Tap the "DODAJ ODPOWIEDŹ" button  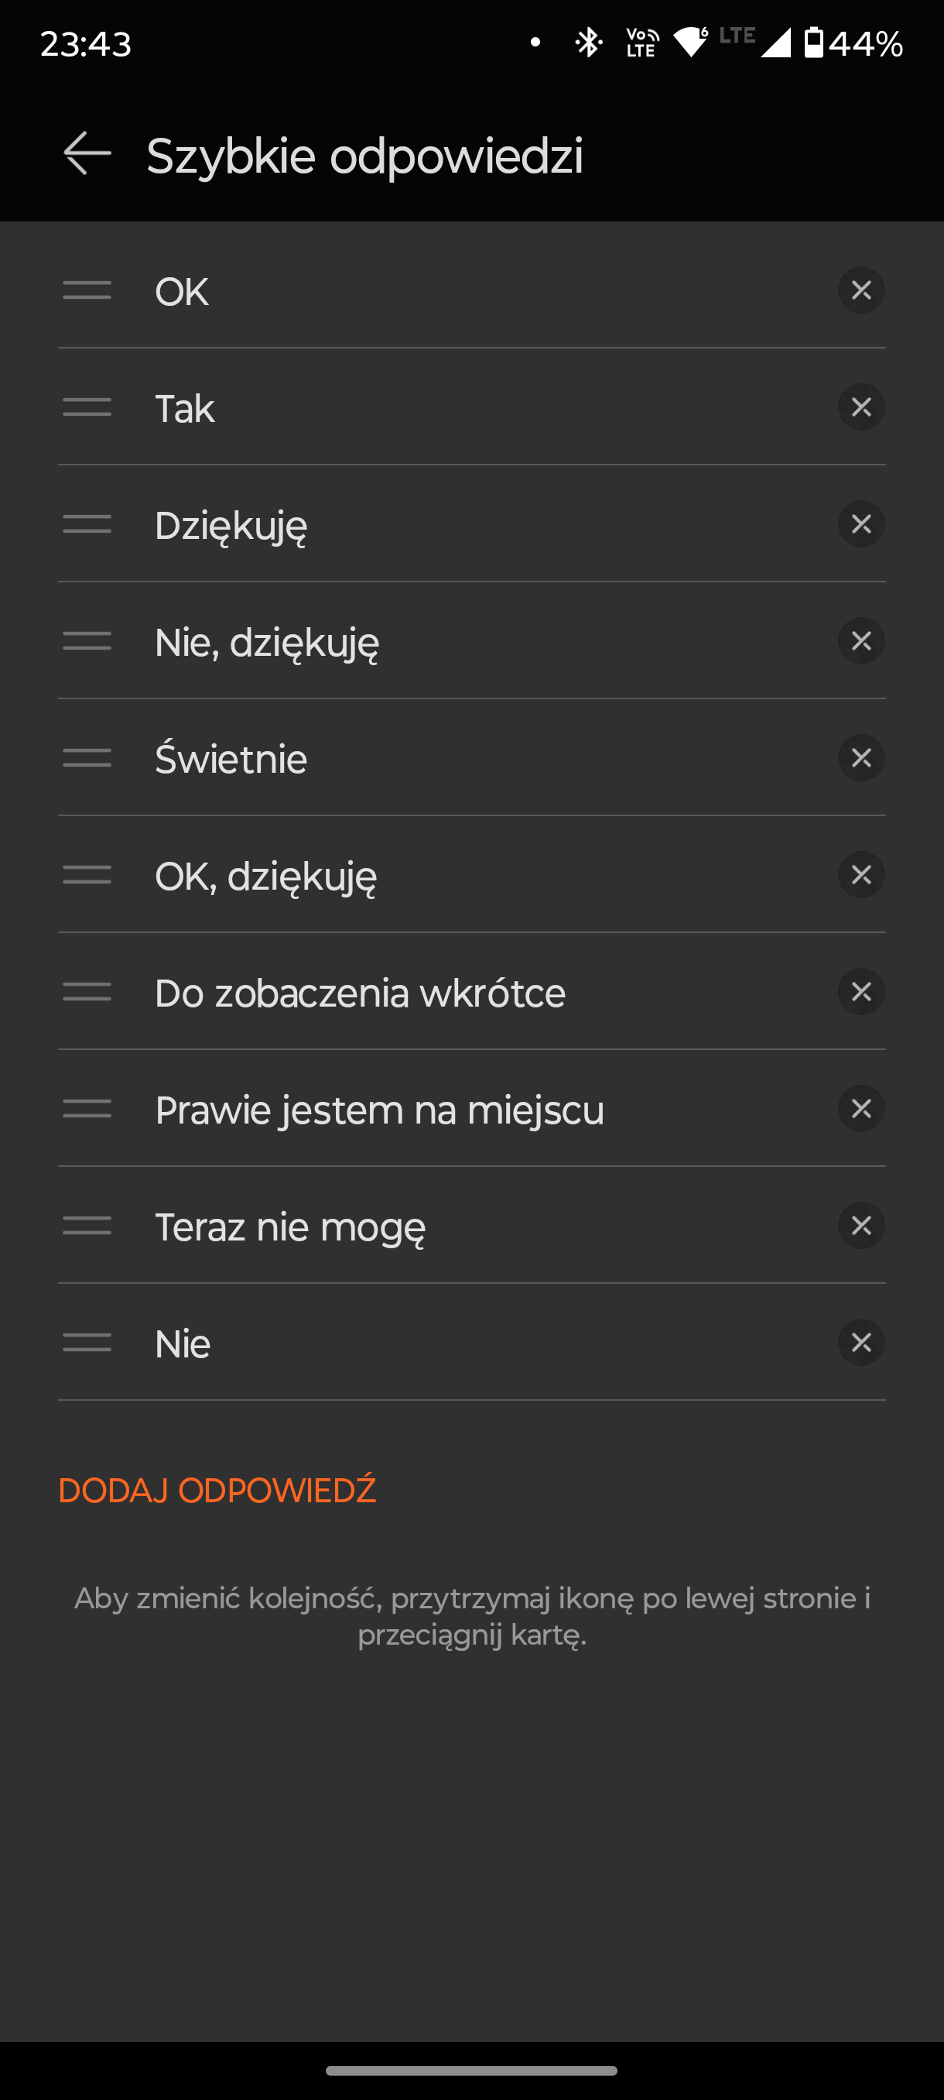point(217,1491)
